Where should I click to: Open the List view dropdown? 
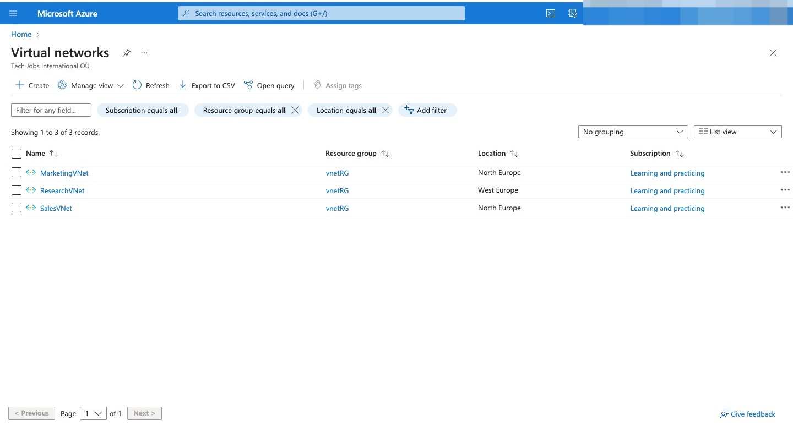click(x=738, y=132)
